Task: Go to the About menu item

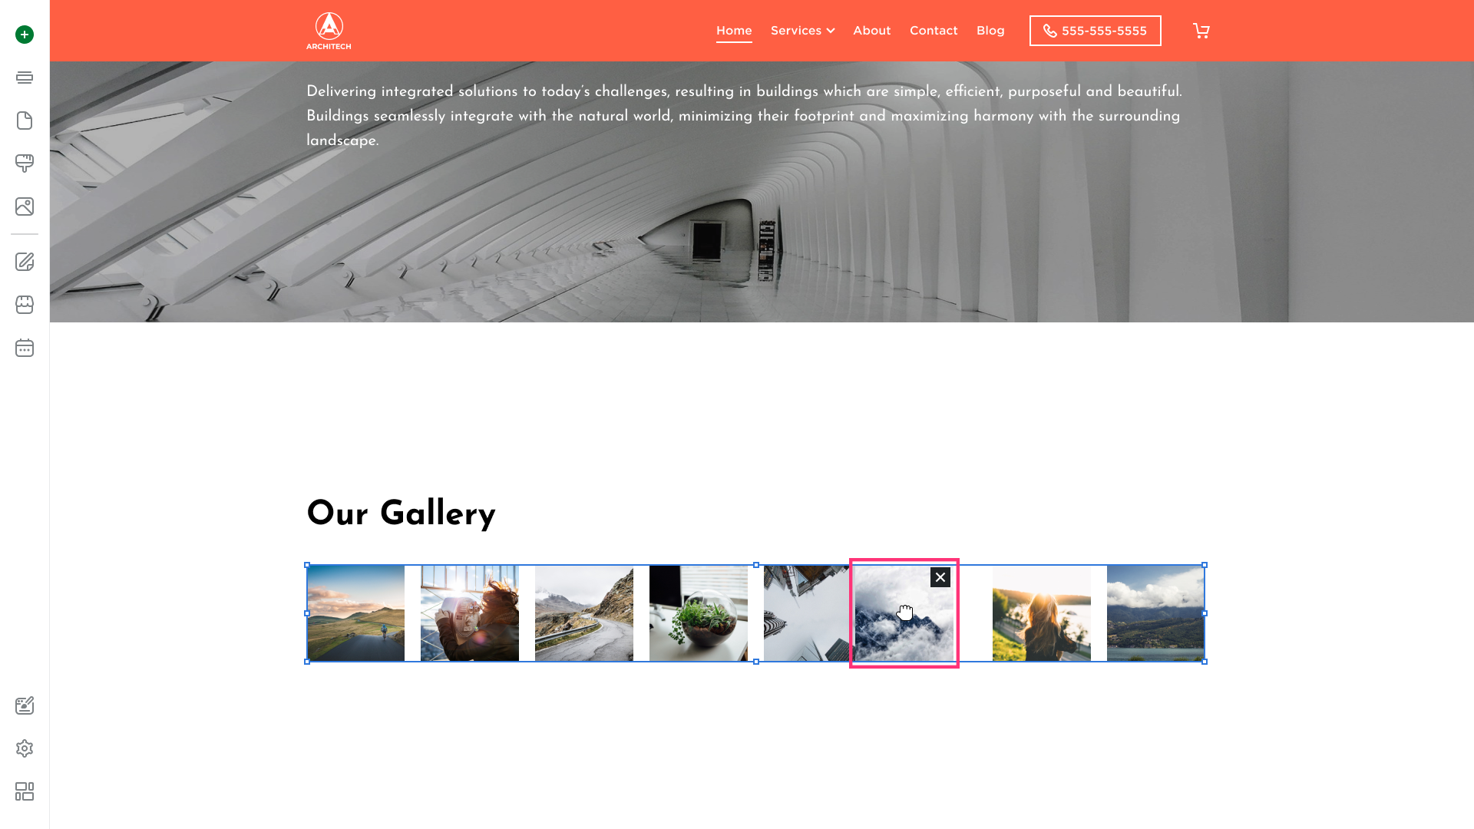Action: (x=872, y=31)
